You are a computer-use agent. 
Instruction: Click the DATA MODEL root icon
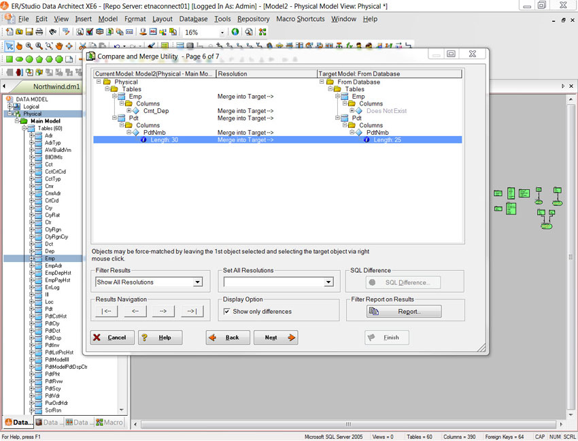point(10,99)
